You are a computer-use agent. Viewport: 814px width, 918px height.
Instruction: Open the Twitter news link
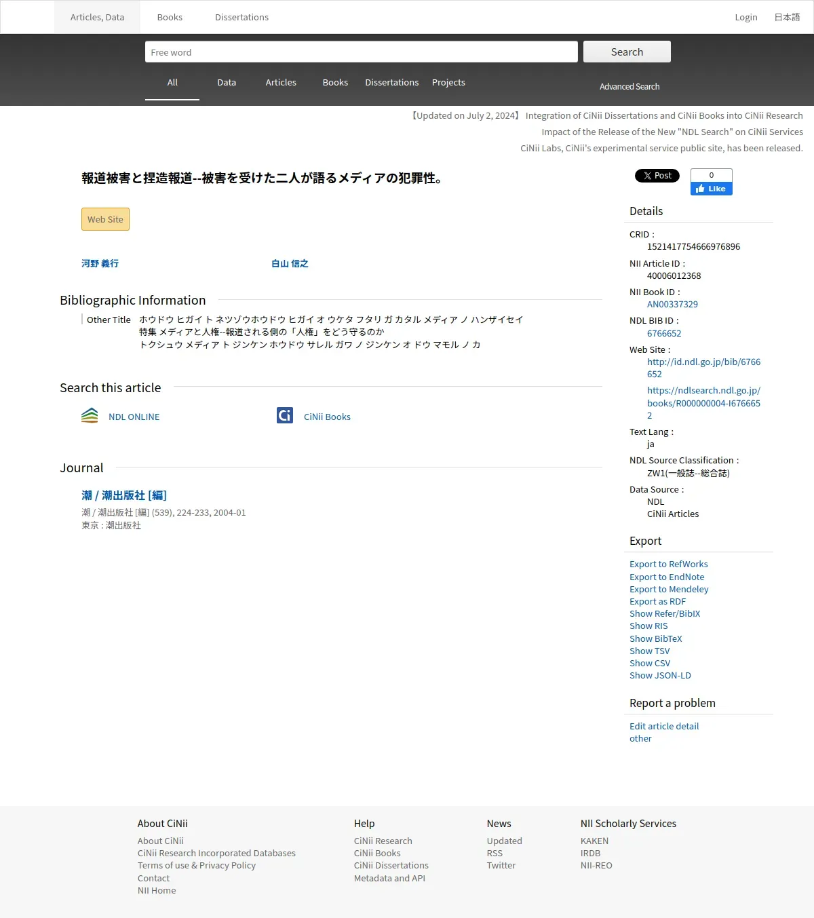click(x=501, y=865)
